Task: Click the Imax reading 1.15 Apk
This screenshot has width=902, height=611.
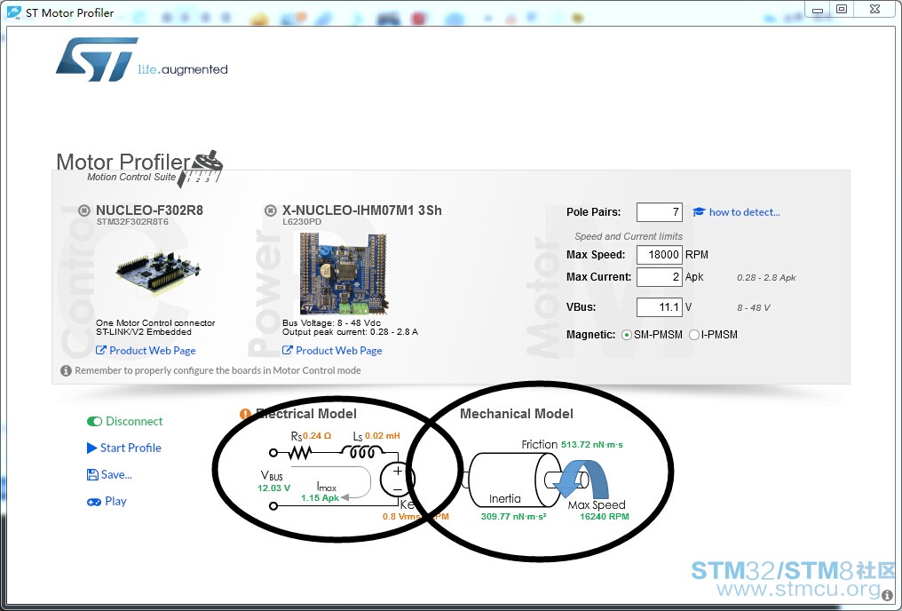Action: point(320,497)
